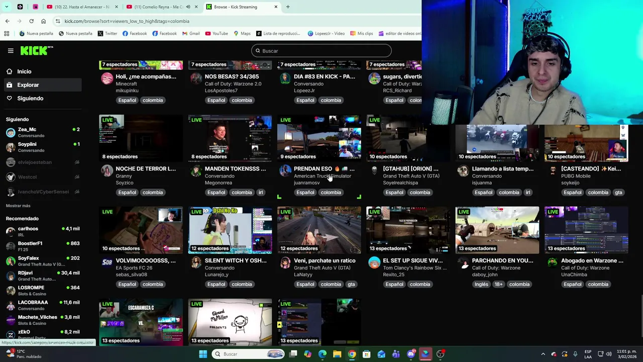
Task: Open the YouTube bookmark
Action: pyautogui.click(x=216, y=34)
